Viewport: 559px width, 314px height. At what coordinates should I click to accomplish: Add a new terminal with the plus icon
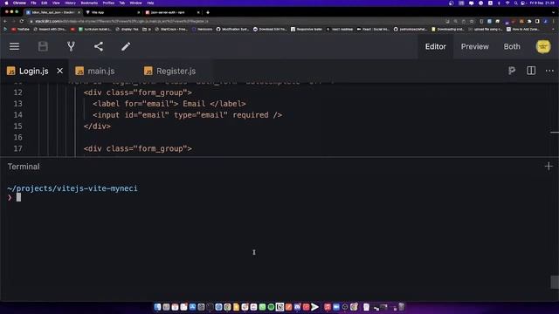point(549,167)
